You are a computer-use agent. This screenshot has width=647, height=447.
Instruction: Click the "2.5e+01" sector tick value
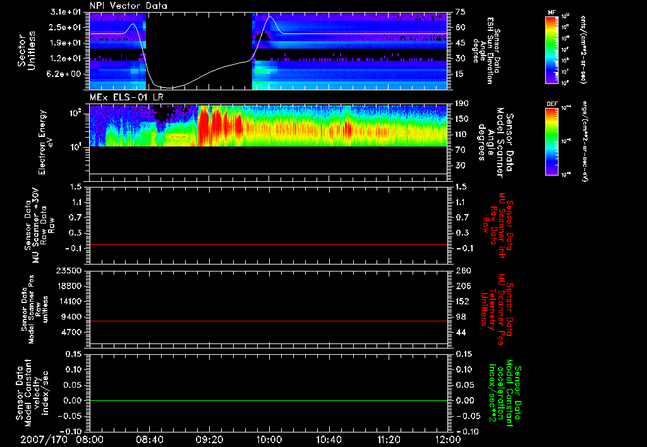point(65,27)
